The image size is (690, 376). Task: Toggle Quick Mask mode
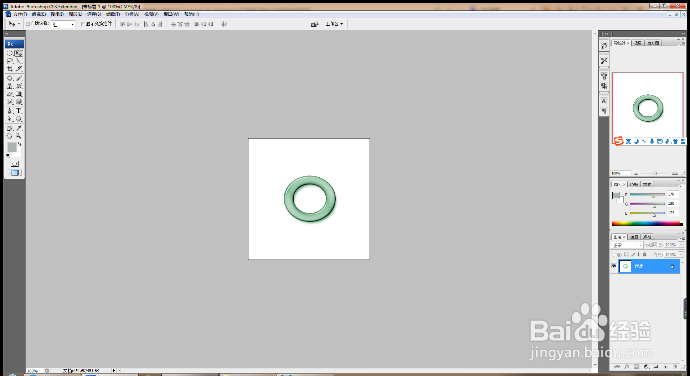click(x=15, y=164)
